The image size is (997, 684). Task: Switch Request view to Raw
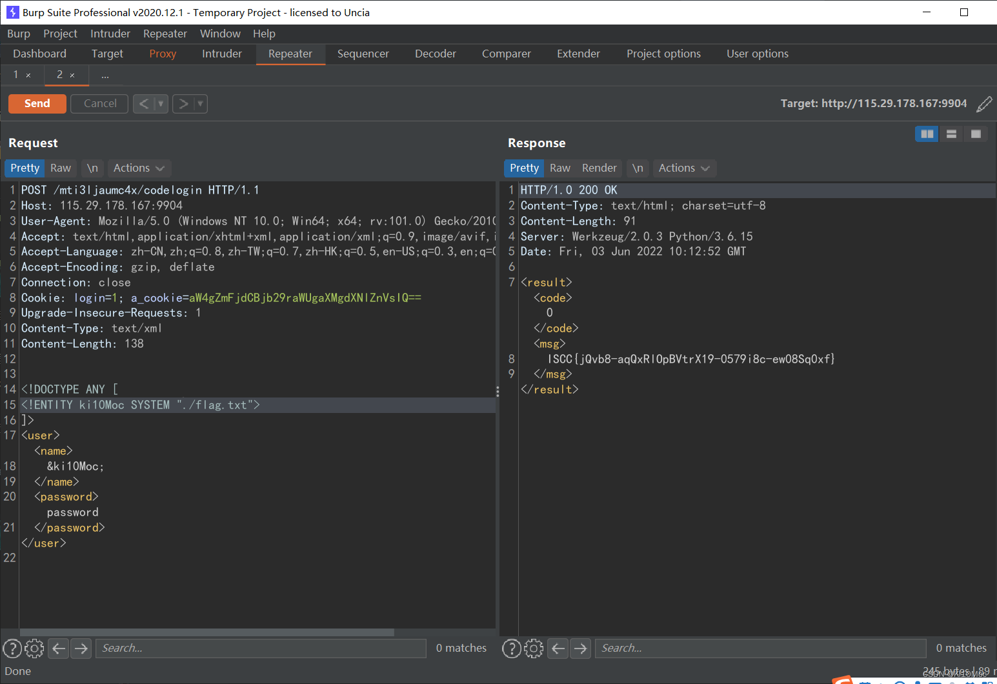(61, 168)
